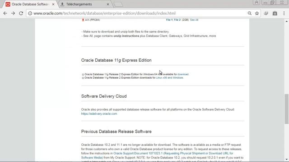Switch to the Téléchargements tab
The width and height of the screenshot is (289, 162).
click(84, 4)
